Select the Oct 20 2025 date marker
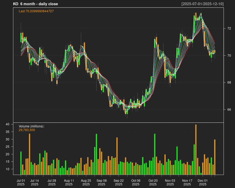 coord(153,182)
